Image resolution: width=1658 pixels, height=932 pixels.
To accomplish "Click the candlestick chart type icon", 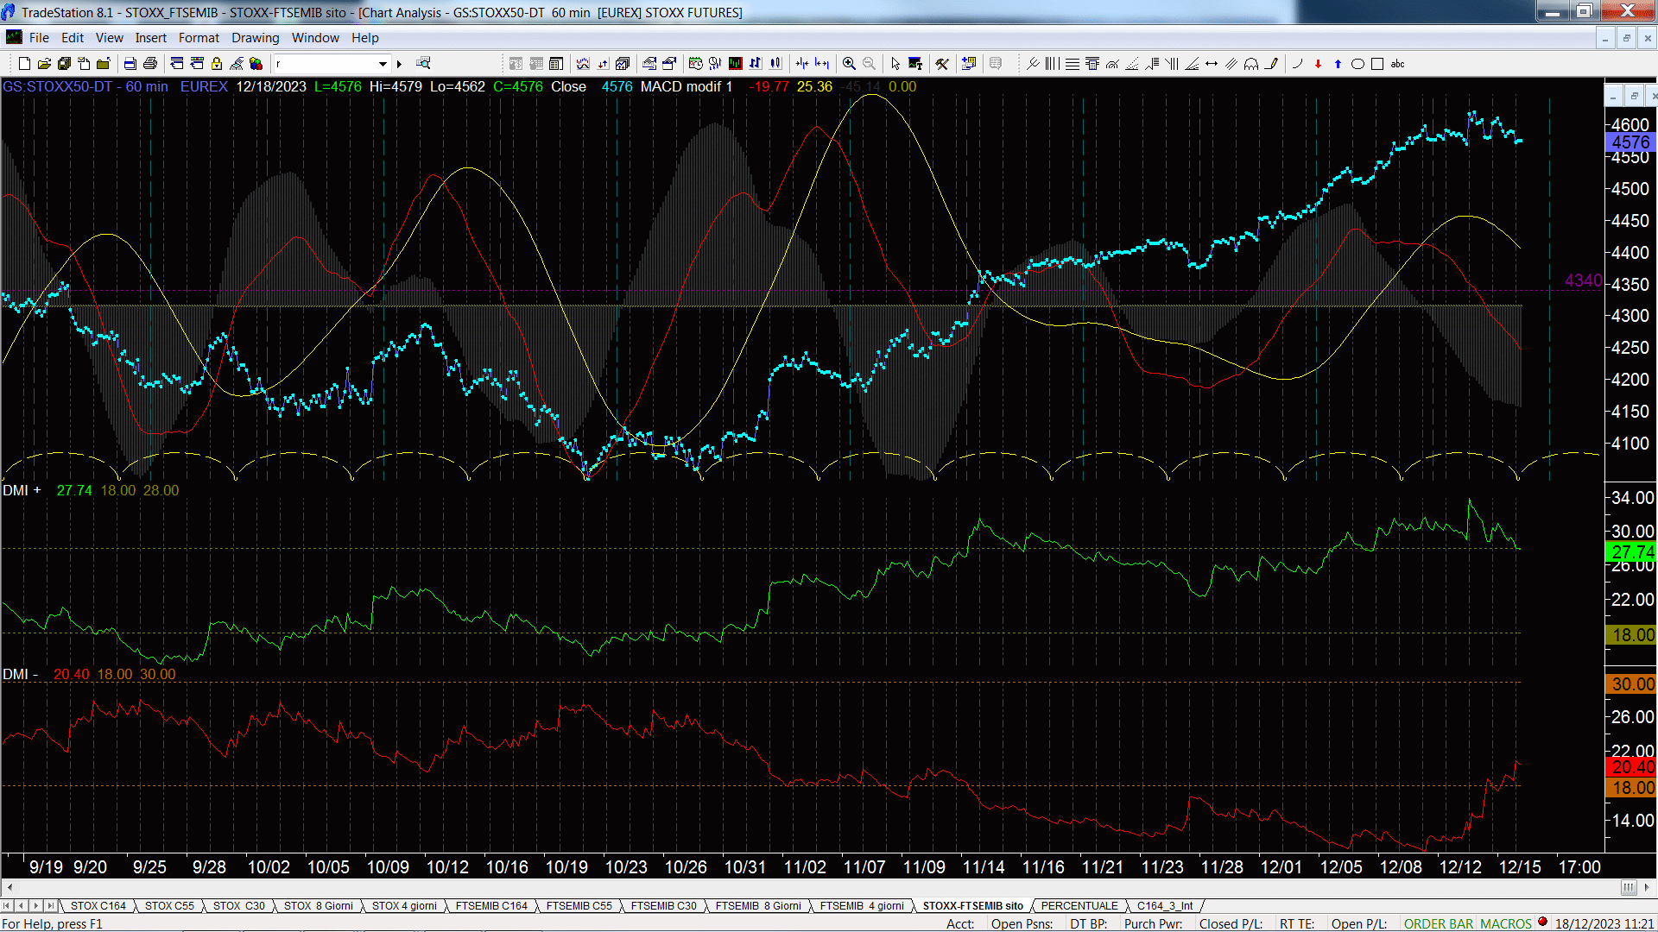I will click(775, 64).
